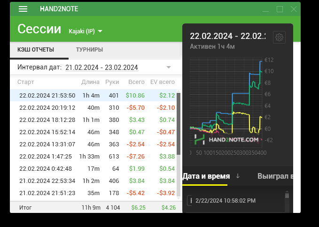Select session 22.02.2024 21:53:50

coord(93,95)
